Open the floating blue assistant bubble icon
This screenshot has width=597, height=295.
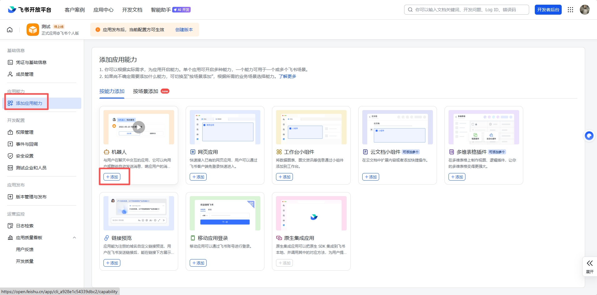(x=589, y=136)
